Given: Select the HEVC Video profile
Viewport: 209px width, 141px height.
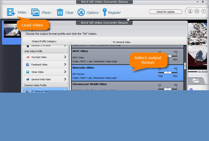Looking at the screenshot, I should click(127, 56).
